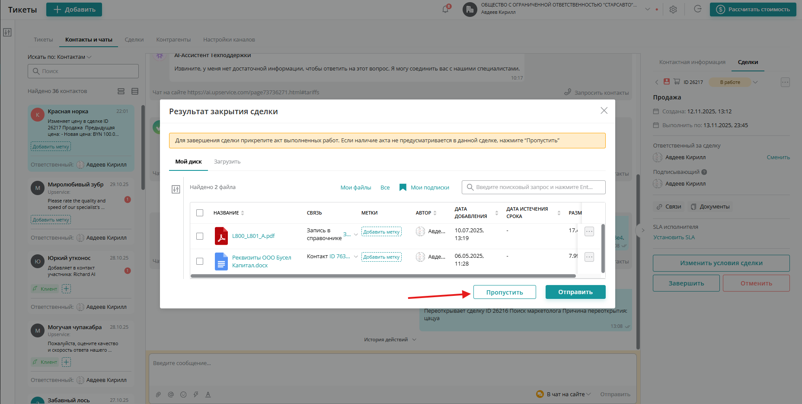Click the red contact icon beside deal ID
Viewport: 802px width, 404px height.
[667, 81]
